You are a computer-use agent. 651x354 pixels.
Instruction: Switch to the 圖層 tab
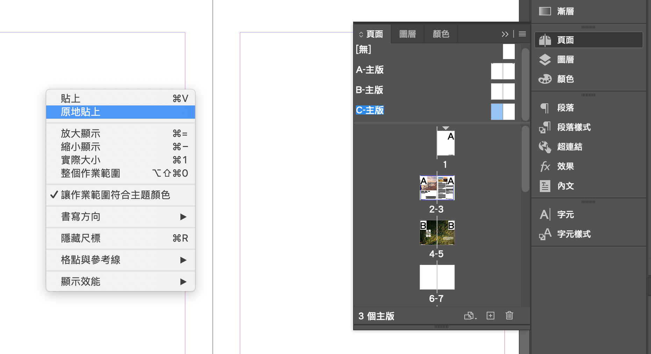tap(407, 34)
